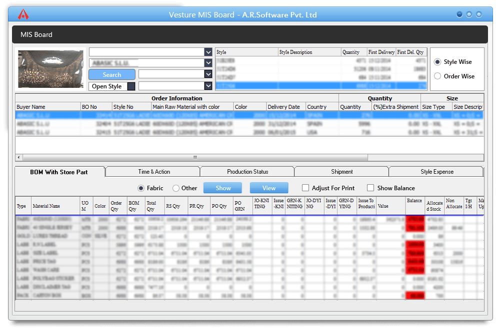Open the Time & Action tab
This screenshot has width=500, height=329.
click(x=154, y=172)
